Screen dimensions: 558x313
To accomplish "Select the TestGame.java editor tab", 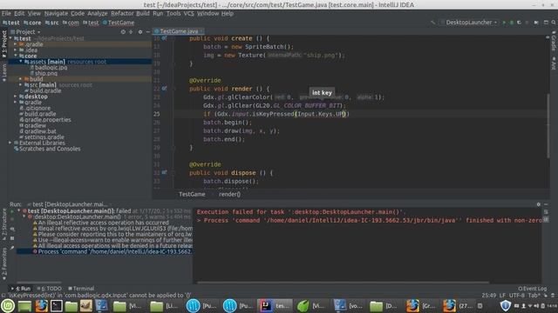I will tap(179, 31).
